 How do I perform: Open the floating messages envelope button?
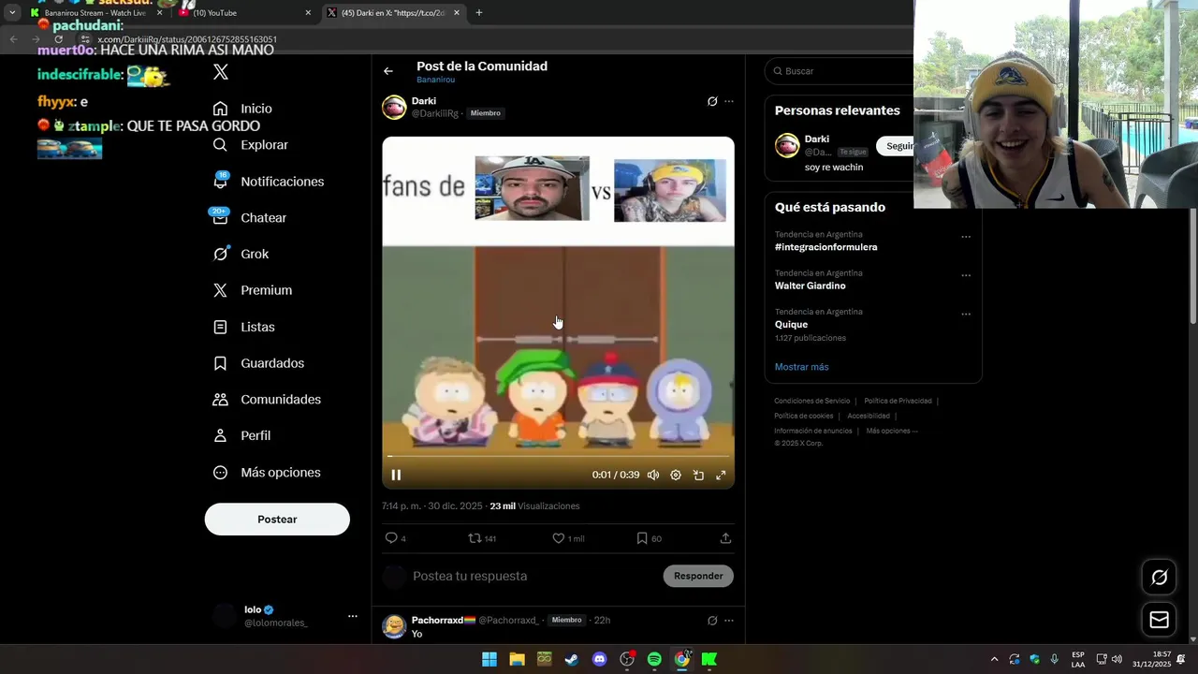point(1160,620)
